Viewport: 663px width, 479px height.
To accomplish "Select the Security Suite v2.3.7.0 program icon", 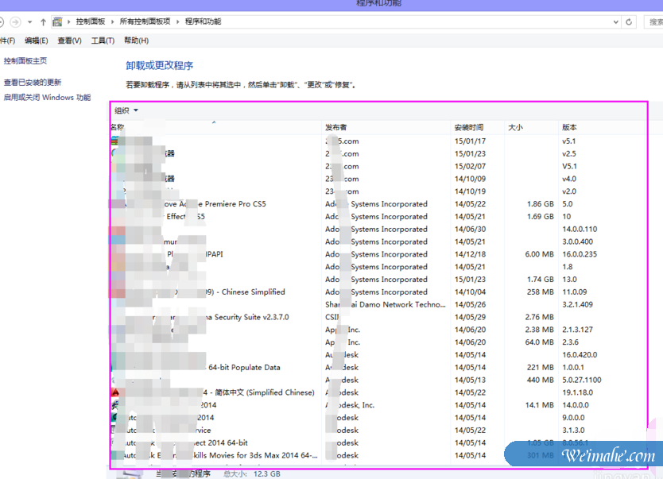I will tap(114, 316).
